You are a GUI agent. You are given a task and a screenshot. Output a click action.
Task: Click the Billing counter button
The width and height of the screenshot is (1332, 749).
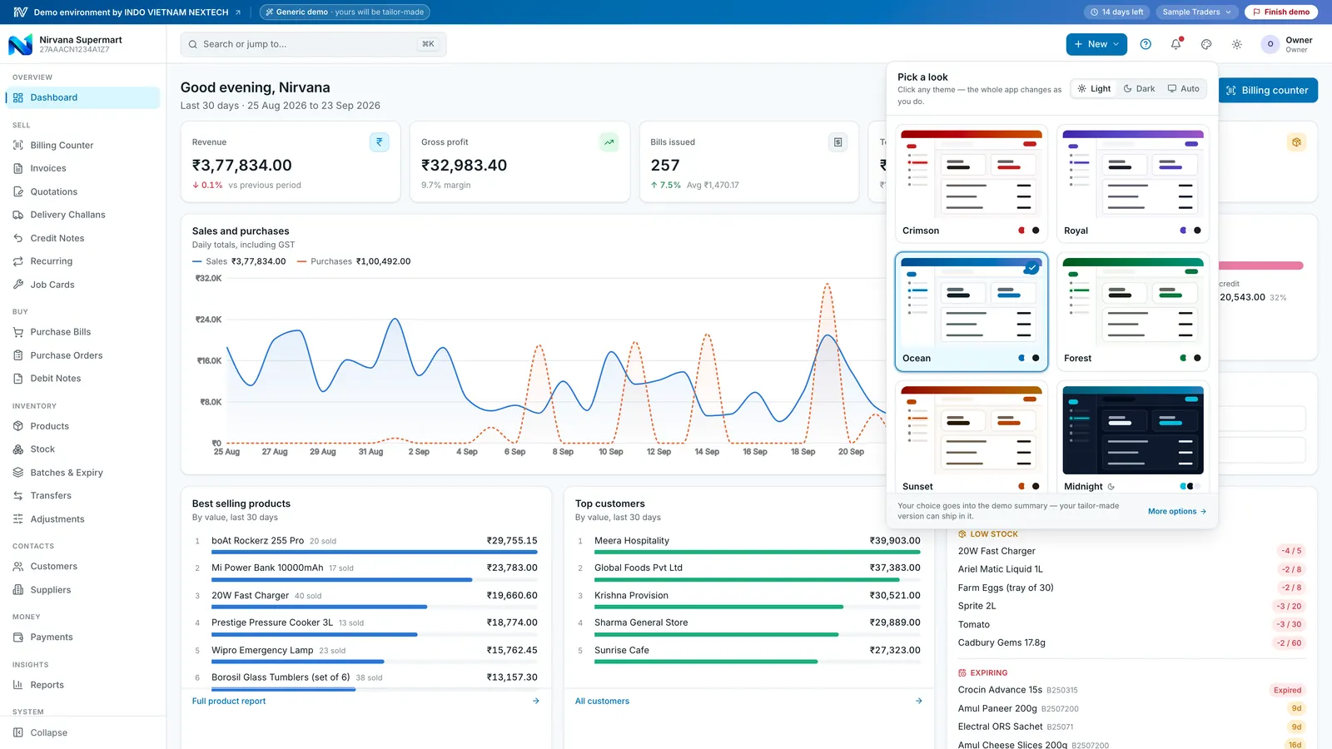click(1268, 90)
